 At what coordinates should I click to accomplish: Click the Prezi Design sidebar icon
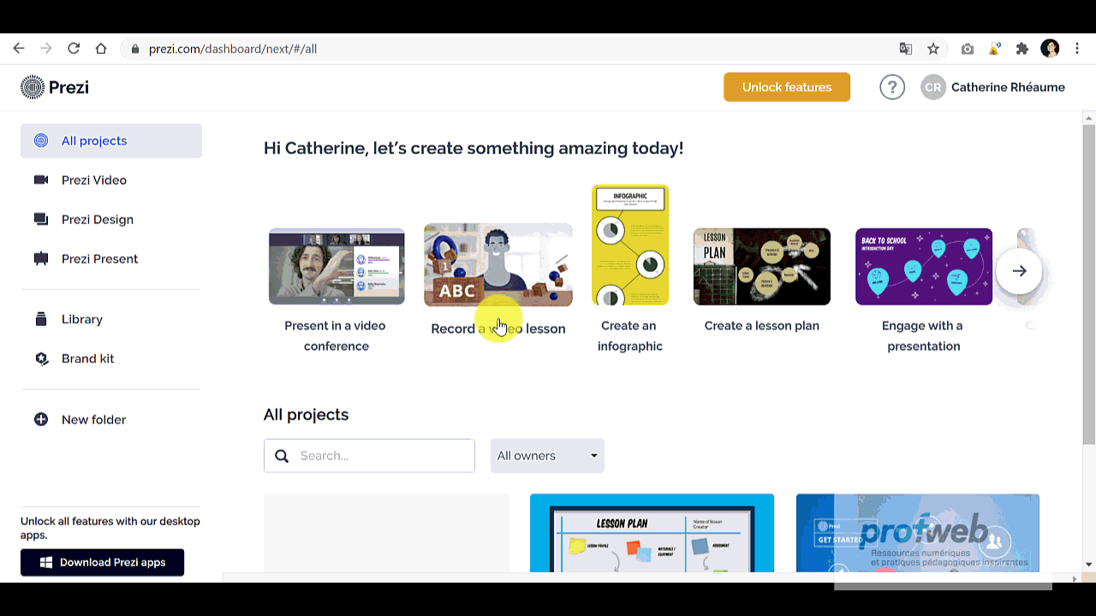tap(41, 220)
